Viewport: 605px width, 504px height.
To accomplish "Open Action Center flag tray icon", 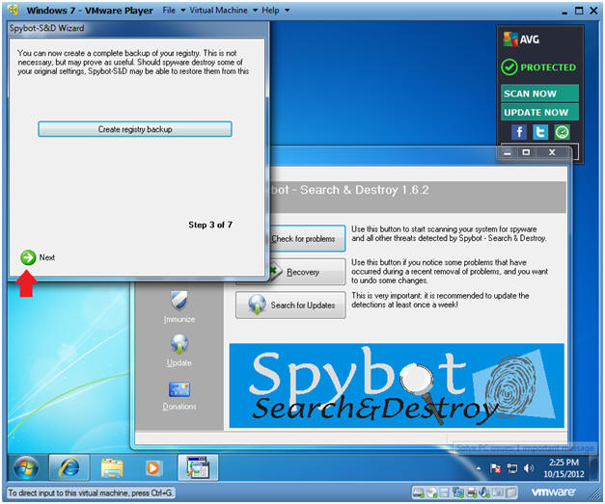I will [495, 468].
